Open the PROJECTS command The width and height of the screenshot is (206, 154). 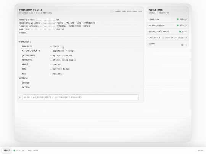click(27, 60)
